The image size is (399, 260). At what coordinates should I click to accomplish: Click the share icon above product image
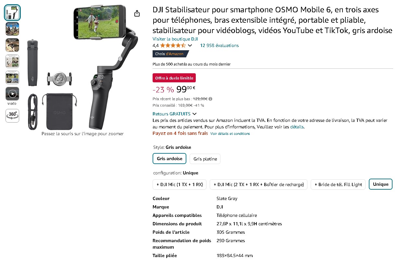pyautogui.click(x=137, y=13)
